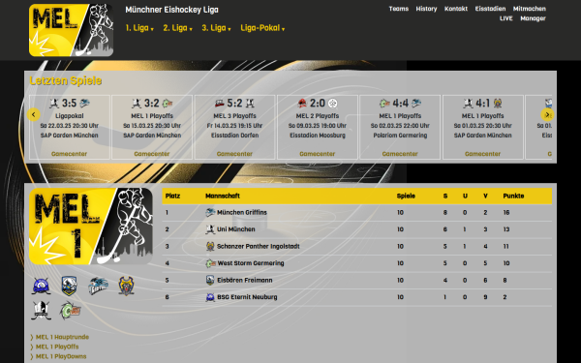Click the home team logo in the 3:2 game card
This screenshot has width=581, height=363.
pyautogui.click(x=137, y=103)
